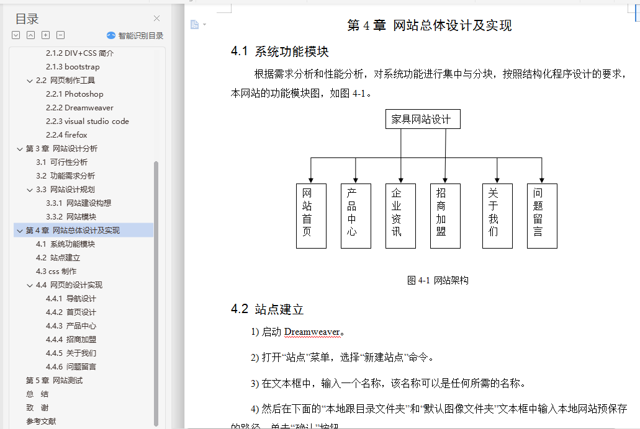The width and height of the screenshot is (640, 429).
Task: Click the document heading 4.2 站点建立
Action: pos(268,309)
